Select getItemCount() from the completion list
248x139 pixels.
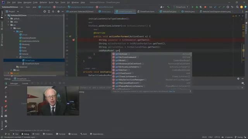tap(152, 73)
